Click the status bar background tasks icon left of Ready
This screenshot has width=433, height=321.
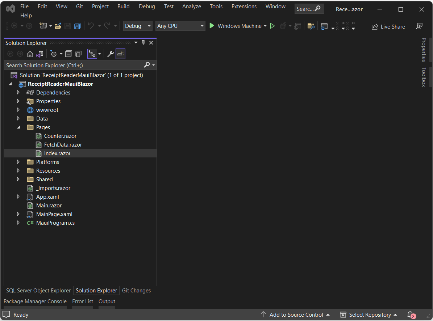[x=6, y=314]
